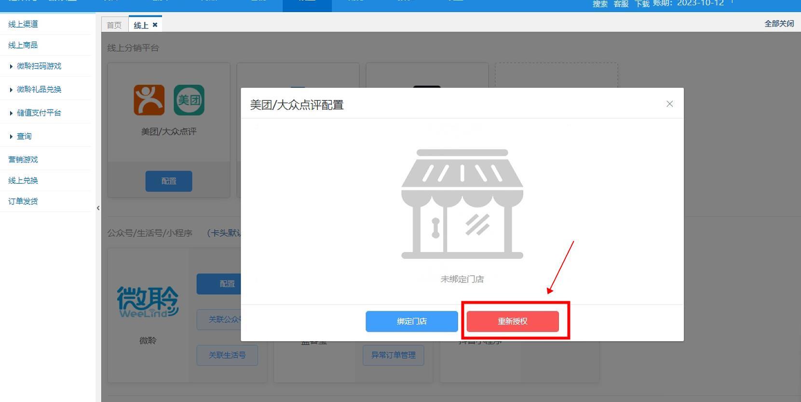The height and width of the screenshot is (402, 801).
Task: Click the 公众号/生活号/小程序 section heading
Action: pos(149,233)
